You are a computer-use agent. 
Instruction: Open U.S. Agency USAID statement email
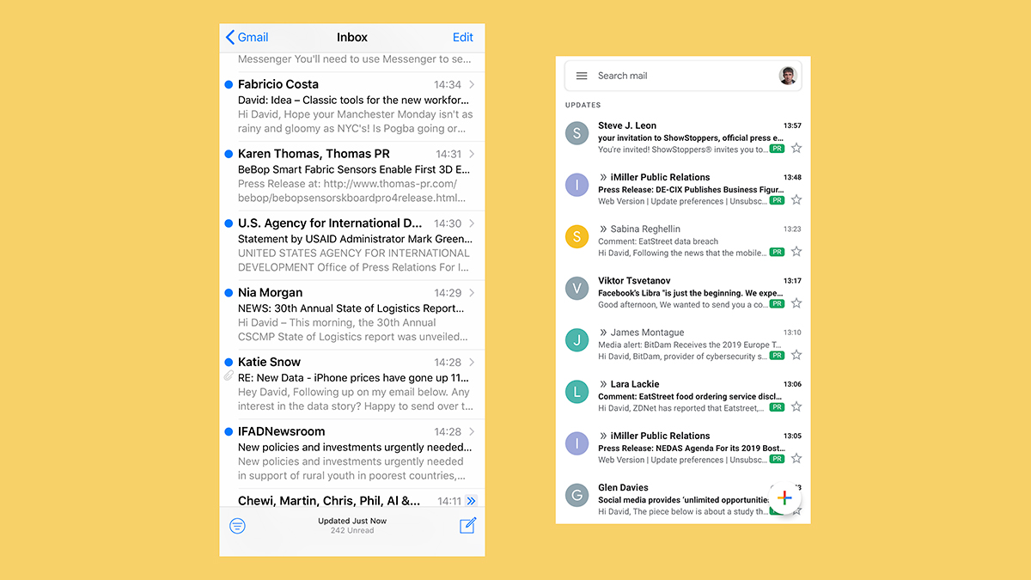click(352, 246)
